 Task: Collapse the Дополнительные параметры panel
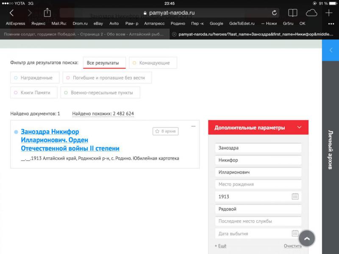coord(300,127)
